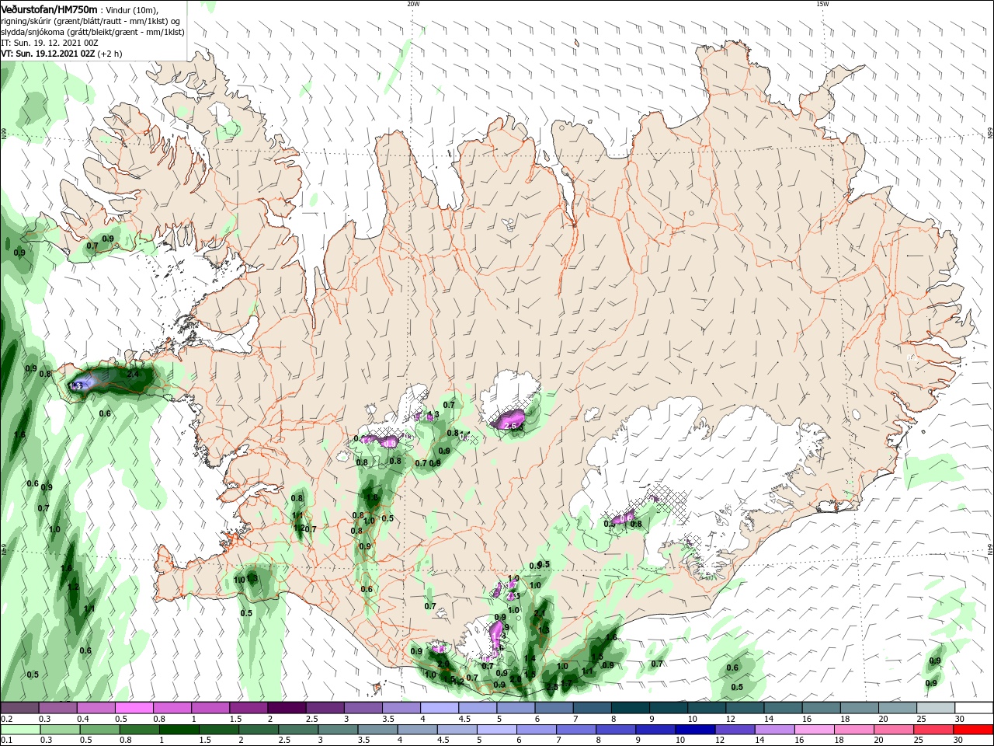The image size is (994, 746).
Task: Click the lower-row swatch between 1.5 and 2
Action: (x=217, y=730)
